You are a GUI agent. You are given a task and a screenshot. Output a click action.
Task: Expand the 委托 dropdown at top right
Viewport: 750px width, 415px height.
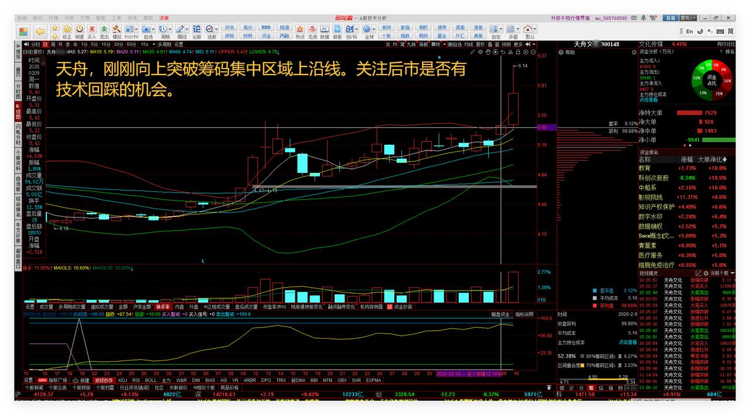pos(694,17)
